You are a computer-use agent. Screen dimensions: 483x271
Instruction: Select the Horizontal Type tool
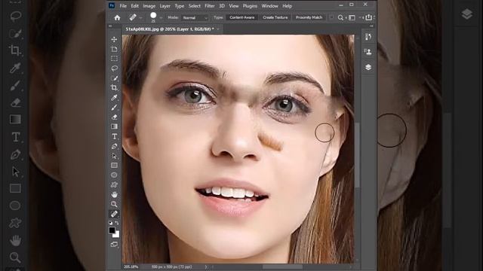click(x=114, y=136)
